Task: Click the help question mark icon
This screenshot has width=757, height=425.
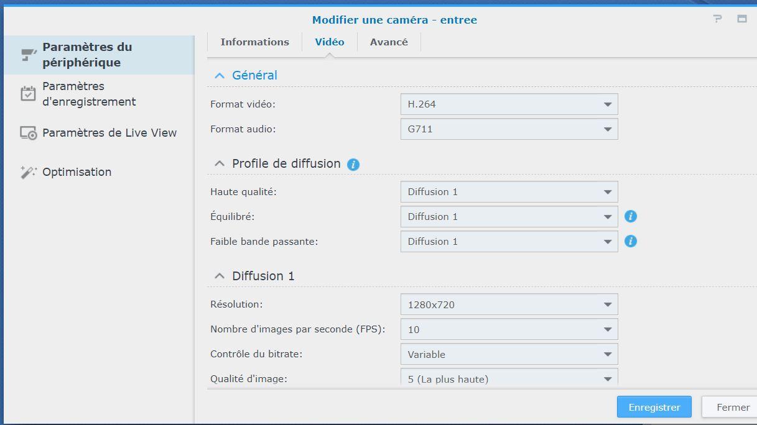Action: 718,19
